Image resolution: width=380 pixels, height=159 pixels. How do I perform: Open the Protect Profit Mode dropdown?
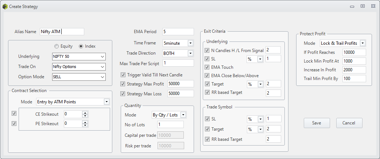point(343,43)
